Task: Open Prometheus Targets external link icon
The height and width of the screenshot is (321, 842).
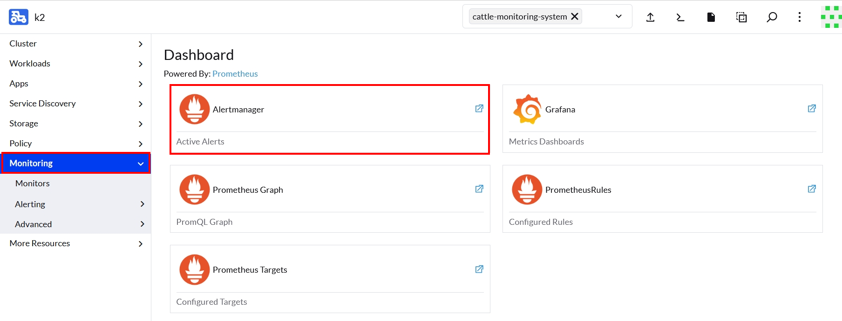Action: (x=479, y=269)
